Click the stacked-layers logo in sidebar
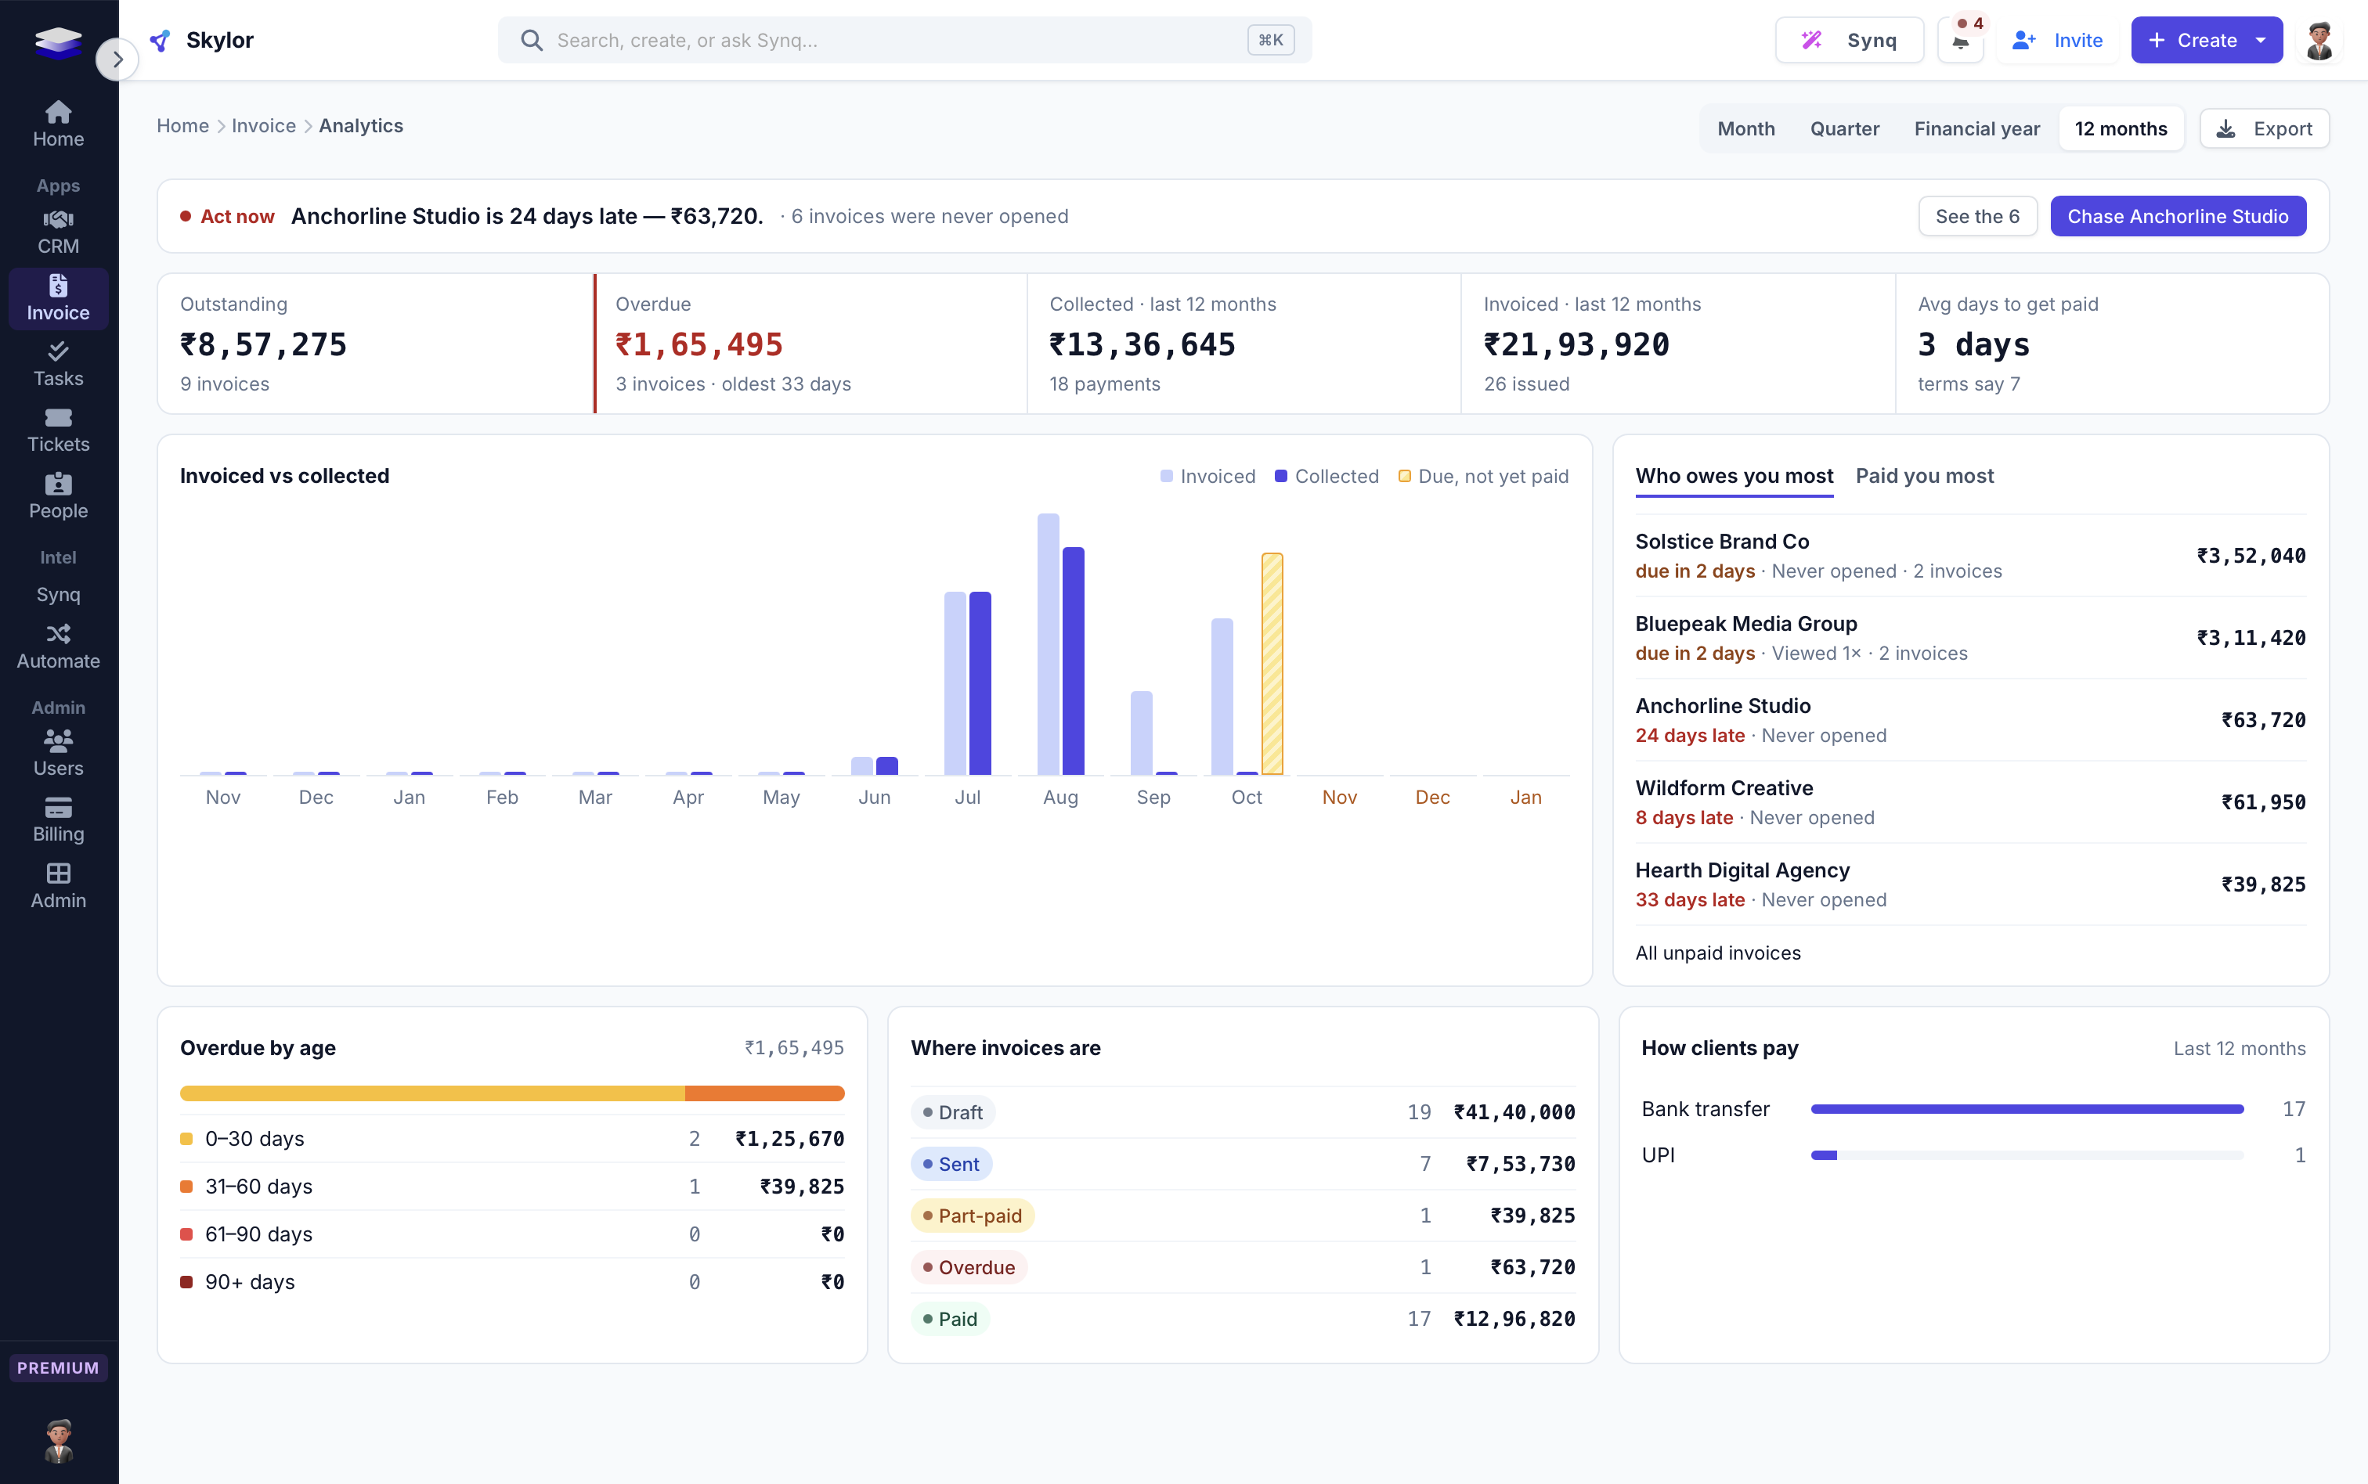2368x1484 pixels. (58, 42)
